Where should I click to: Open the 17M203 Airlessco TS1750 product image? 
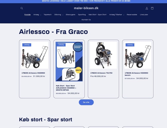click(104, 55)
